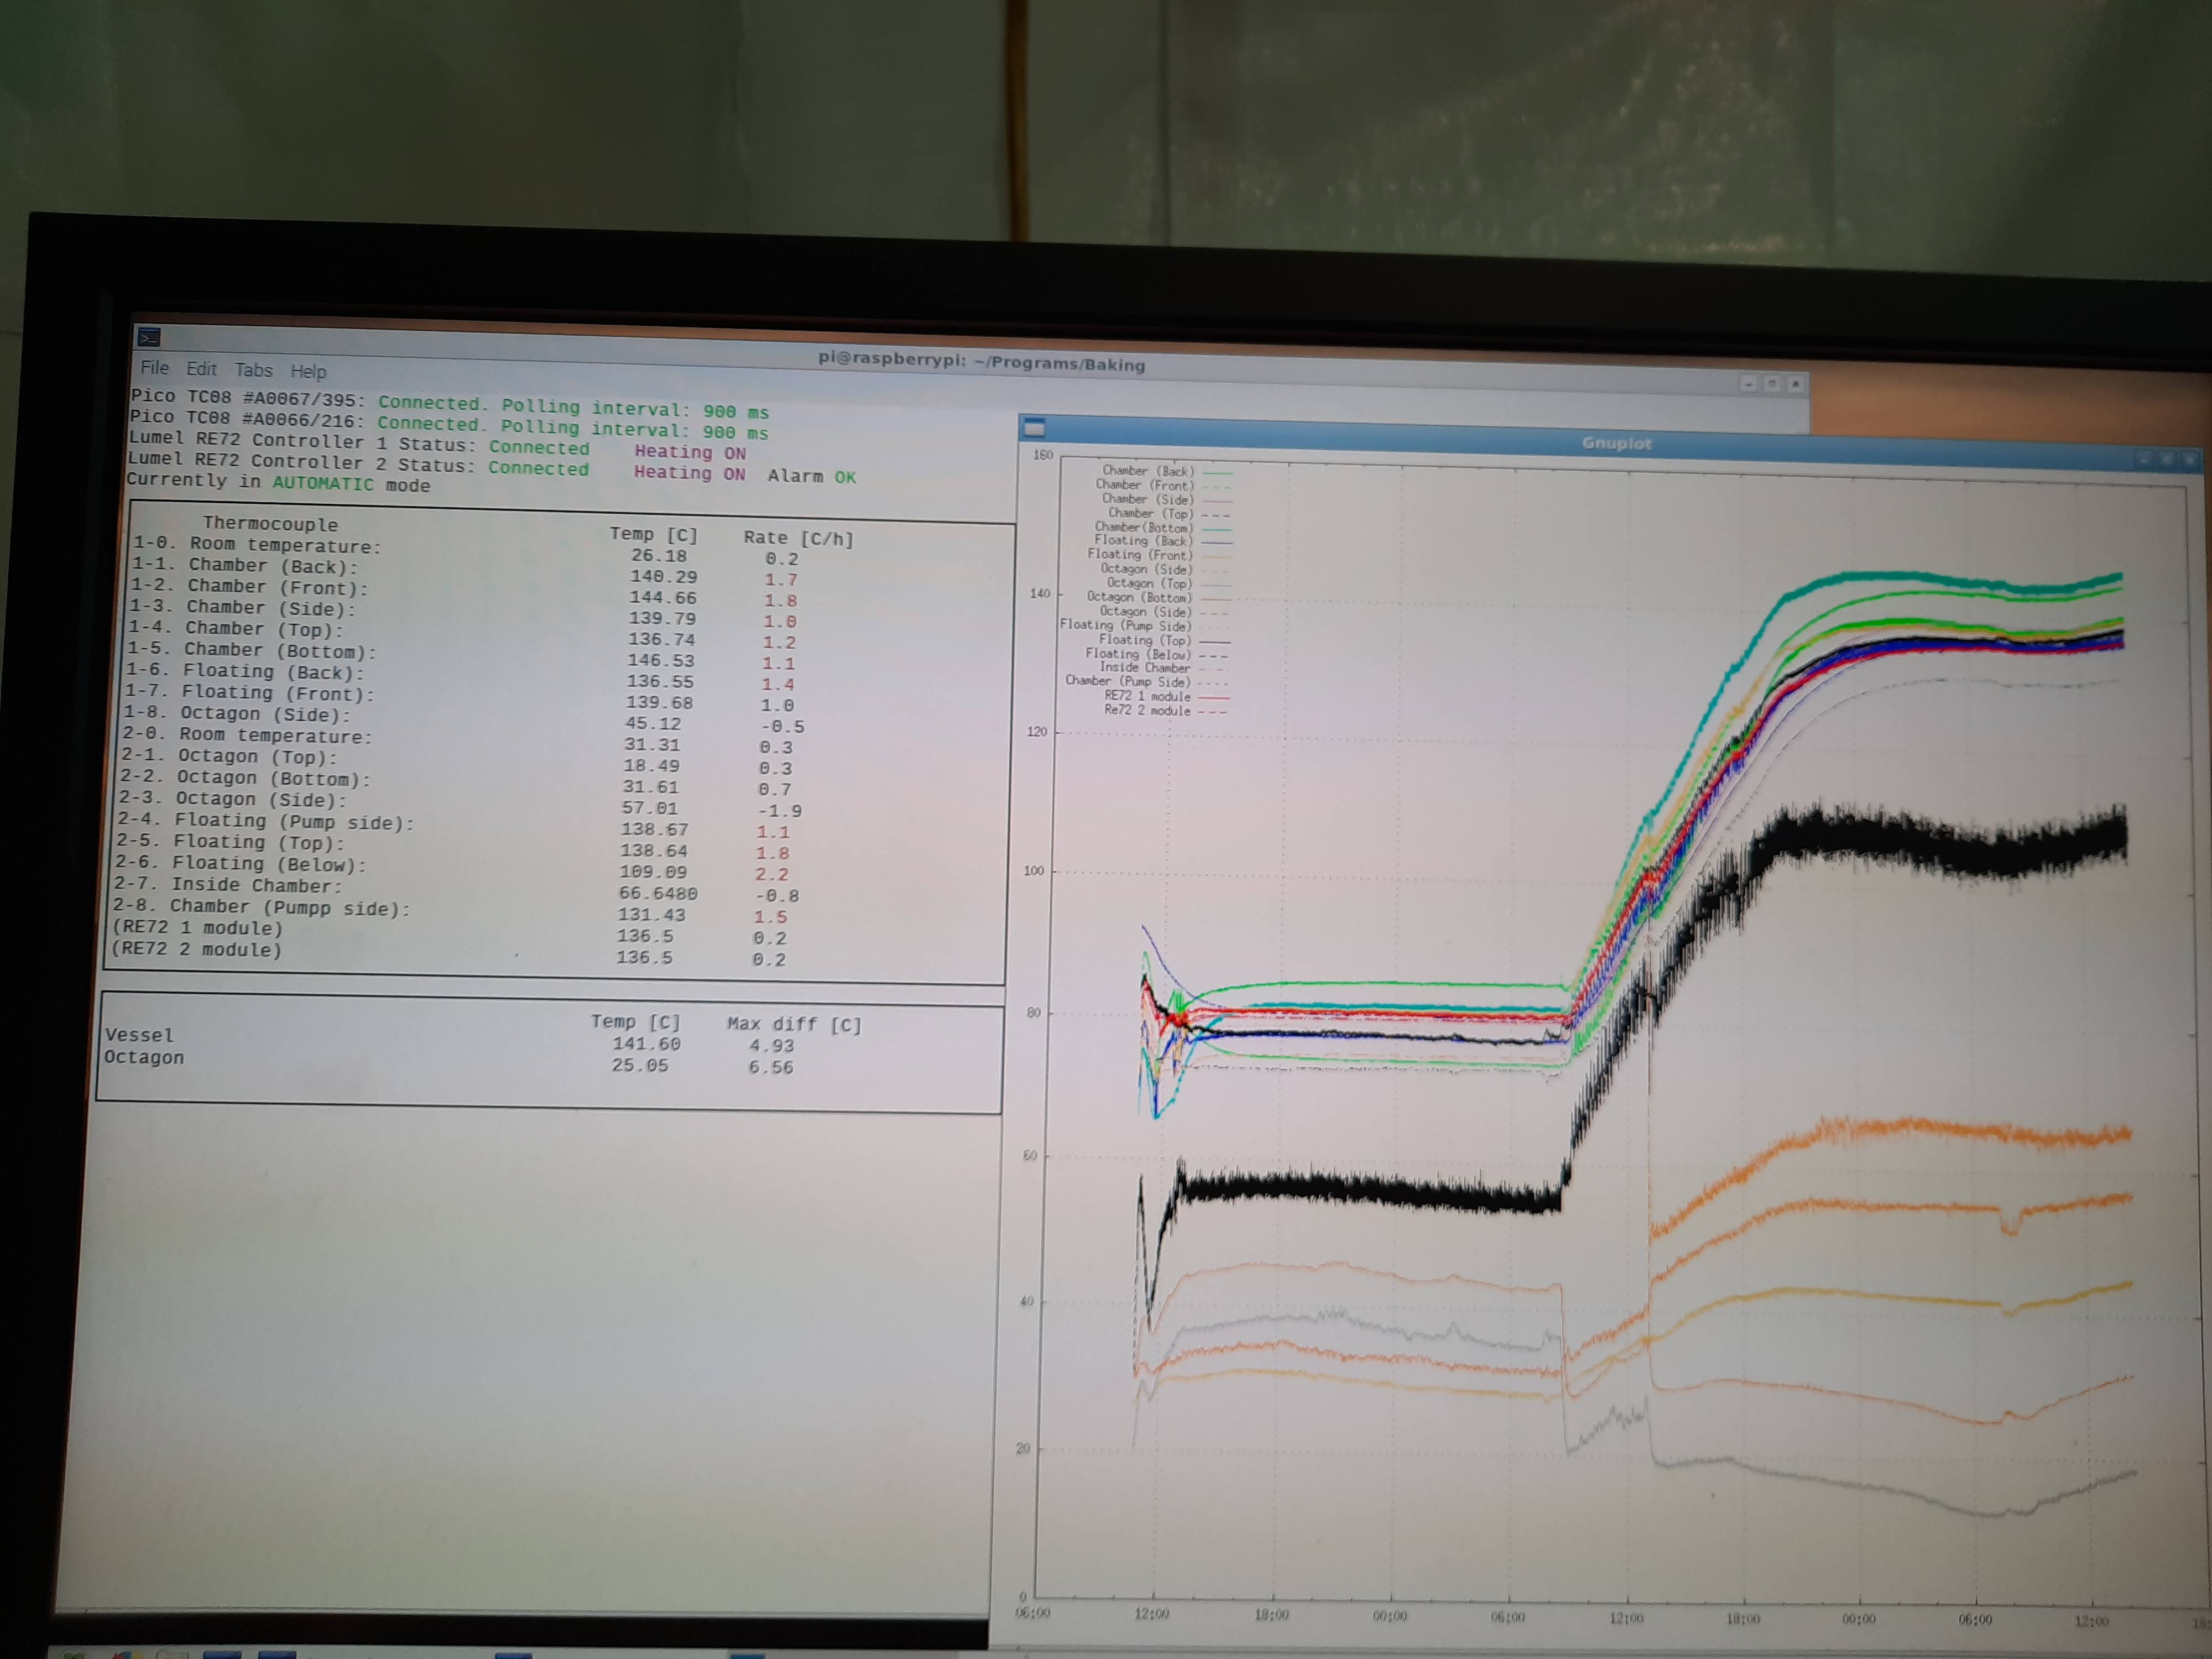Open the Gnuplot window menu icon
This screenshot has width=2212, height=1659.
tap(1035, 428)
